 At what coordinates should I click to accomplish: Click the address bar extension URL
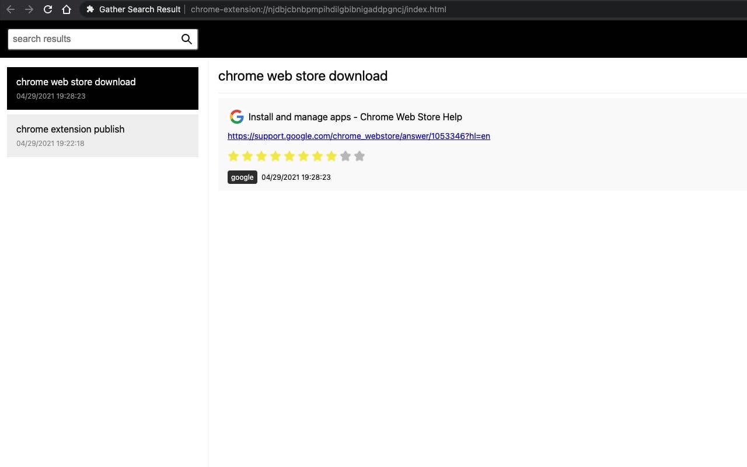pyautogui.click(x=319, y=9)
